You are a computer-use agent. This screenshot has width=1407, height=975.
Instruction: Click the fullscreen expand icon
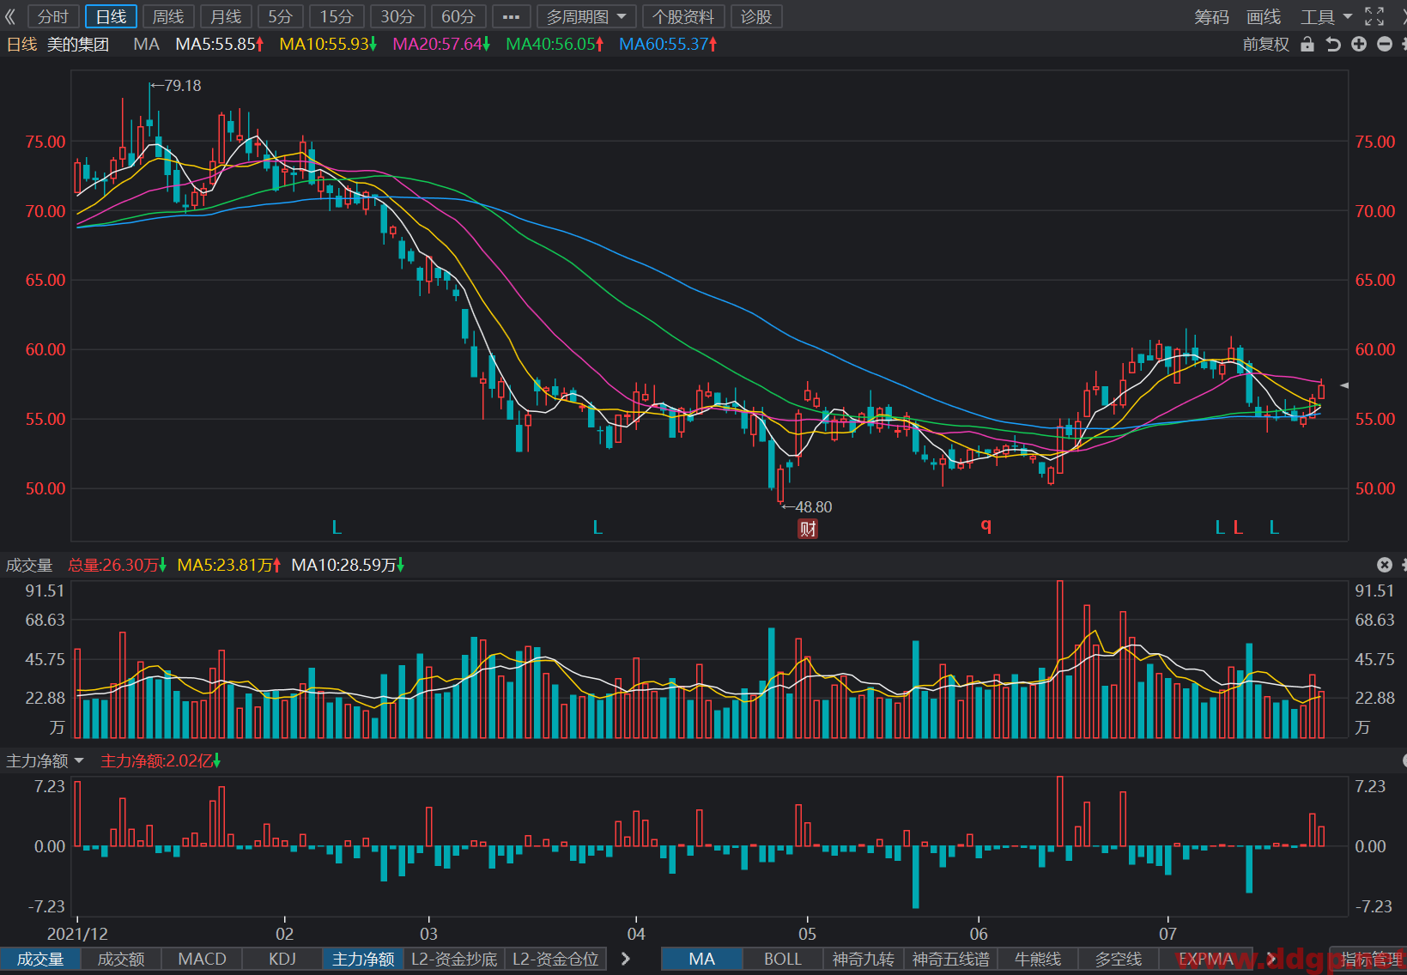1374,16
